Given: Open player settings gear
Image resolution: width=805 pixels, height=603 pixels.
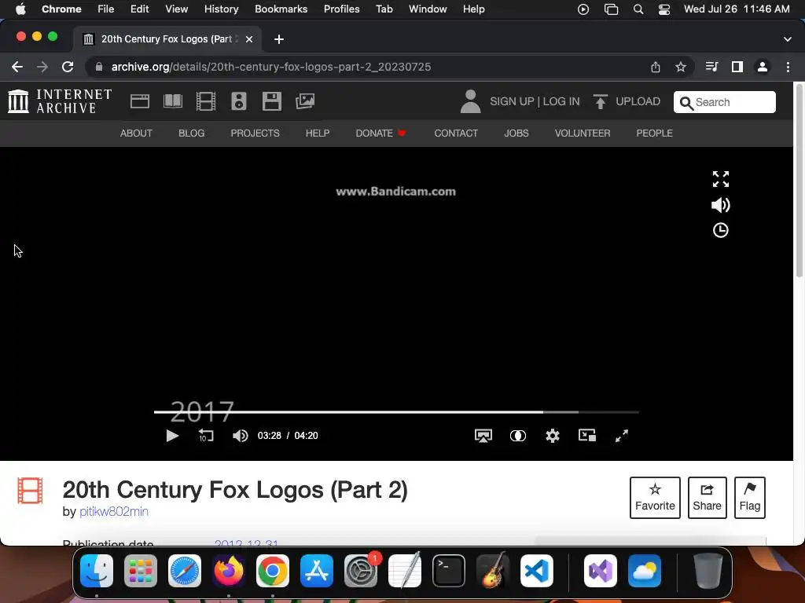Looking at the screenshot, I should coord(553,436).
